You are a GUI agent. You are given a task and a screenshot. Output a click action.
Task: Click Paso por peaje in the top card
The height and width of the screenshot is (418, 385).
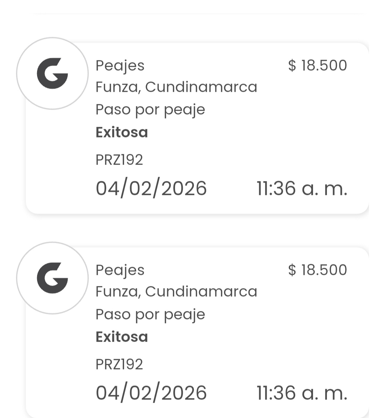coord(150,110)
